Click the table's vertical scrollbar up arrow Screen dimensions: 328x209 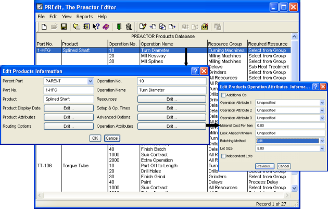tap(294, 36)
